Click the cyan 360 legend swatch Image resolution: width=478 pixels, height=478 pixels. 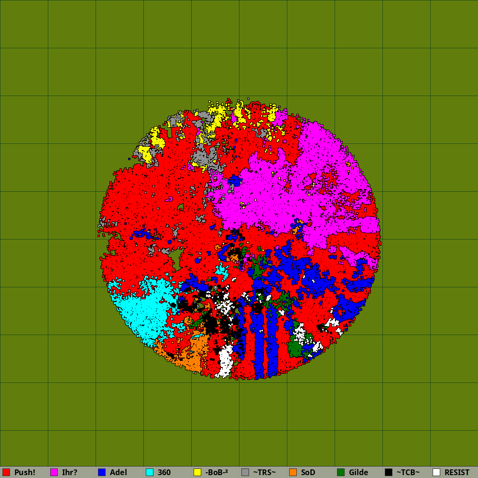click(x=150, y=472)
